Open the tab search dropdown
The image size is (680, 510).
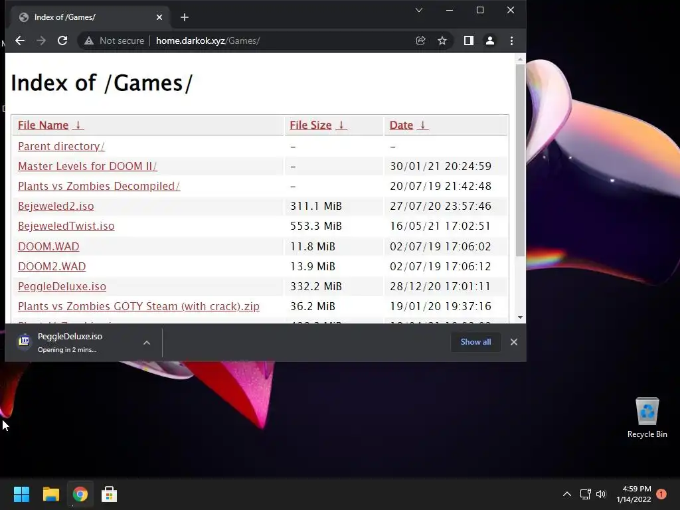(419, 10)
